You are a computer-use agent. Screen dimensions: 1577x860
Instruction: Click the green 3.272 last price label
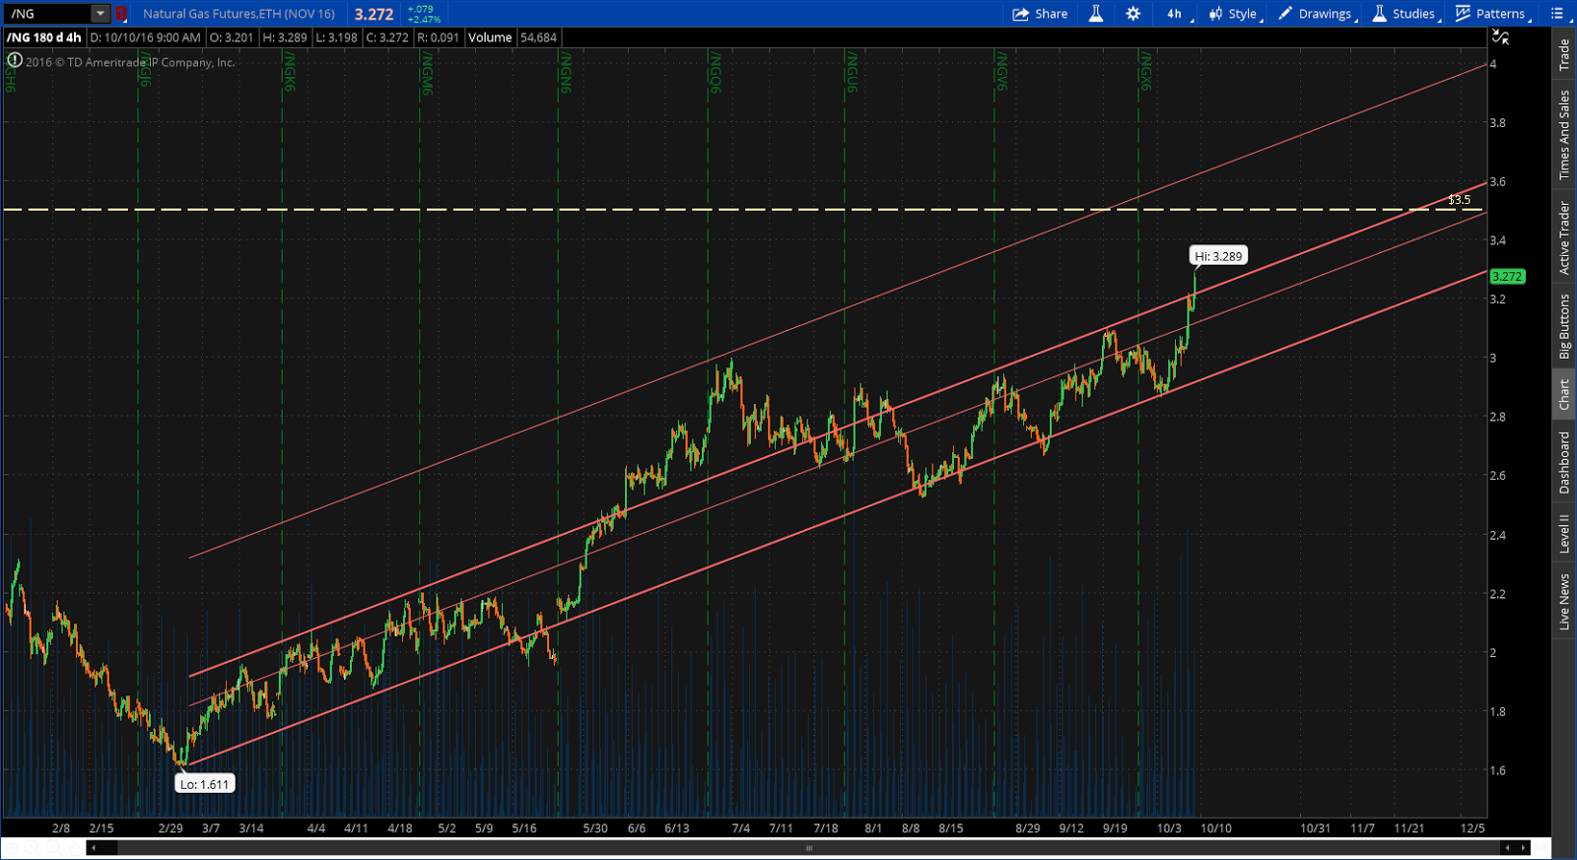click(1507, 277)
